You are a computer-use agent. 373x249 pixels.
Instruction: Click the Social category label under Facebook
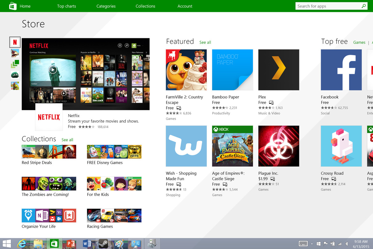[x=325, y=113]
